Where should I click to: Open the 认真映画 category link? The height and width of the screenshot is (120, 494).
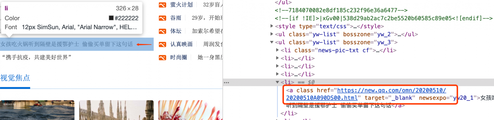181,44
